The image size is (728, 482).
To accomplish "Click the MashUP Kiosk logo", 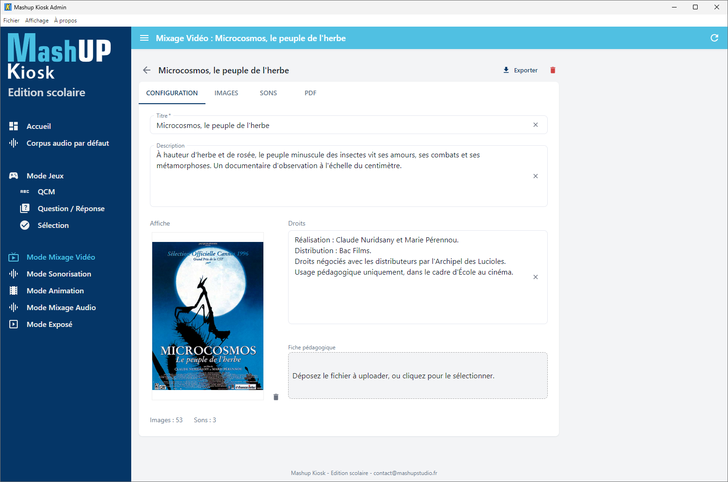I will [x=59, y=57].
